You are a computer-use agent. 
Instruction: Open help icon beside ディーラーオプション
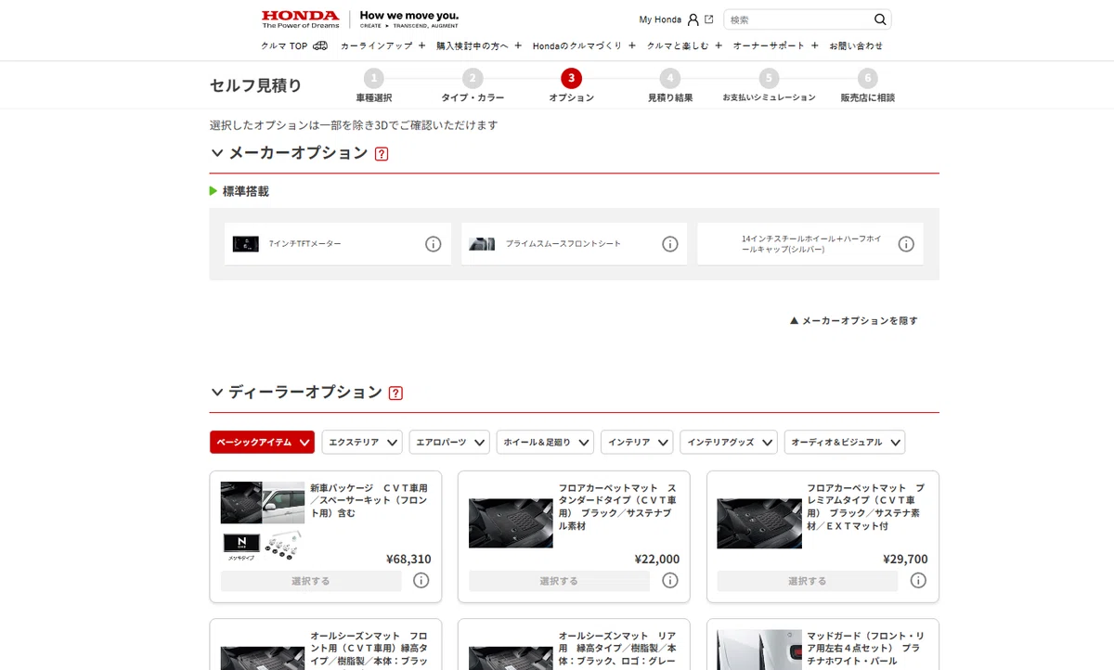[395, 393]
